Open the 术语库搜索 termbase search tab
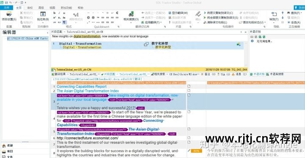The width and height of the screenshot is (305, 158). 274,74
